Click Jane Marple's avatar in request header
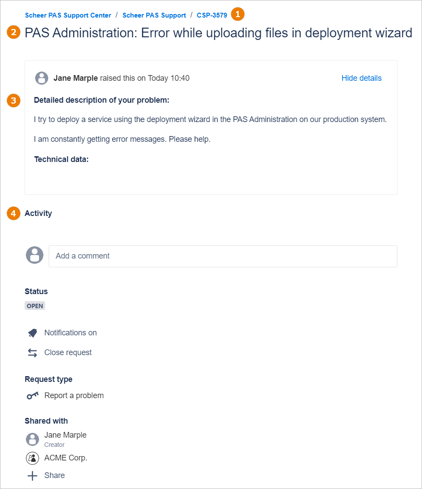This screenshot has height=489, width=422. tap(42, 78)
